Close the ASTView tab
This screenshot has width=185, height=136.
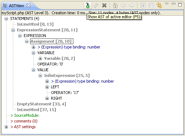[29, 5]
